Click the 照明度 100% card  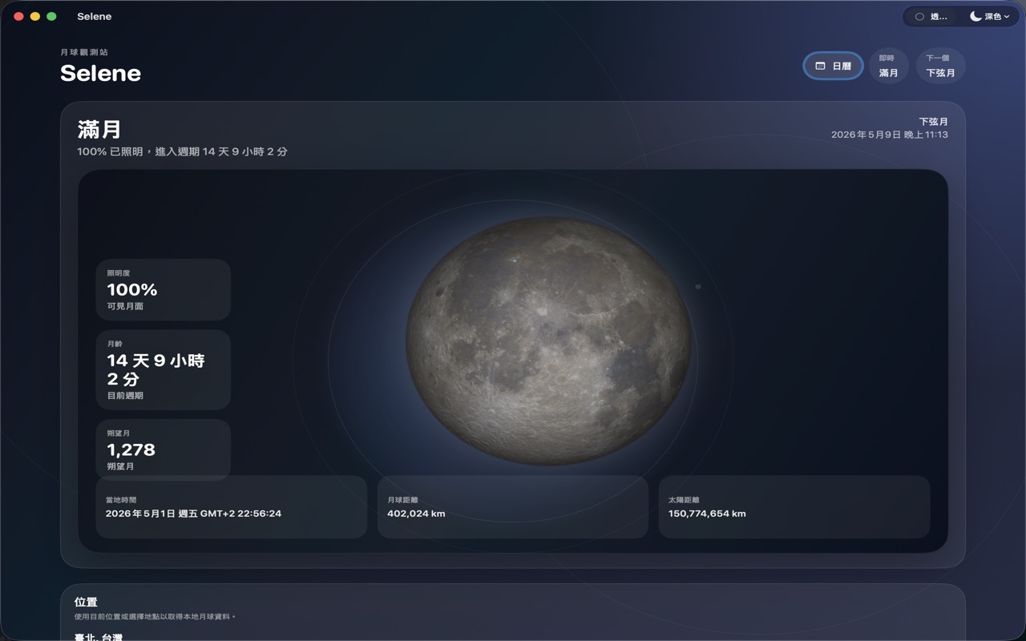[x=164, y=289]
